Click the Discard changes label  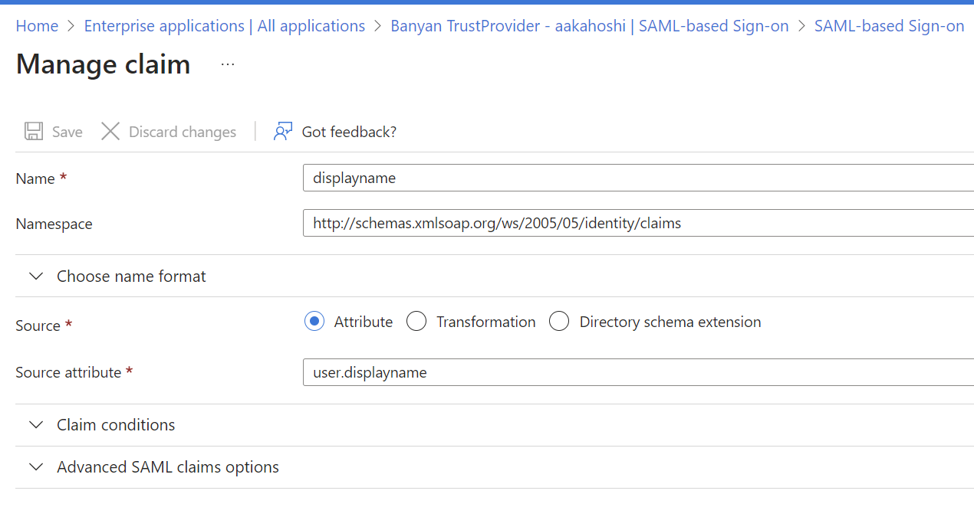pos(183,132)
